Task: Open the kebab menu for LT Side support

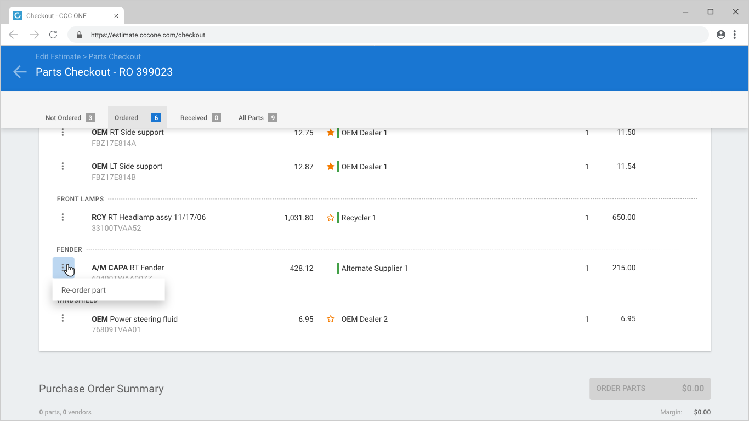Action: tap(63, 166)
